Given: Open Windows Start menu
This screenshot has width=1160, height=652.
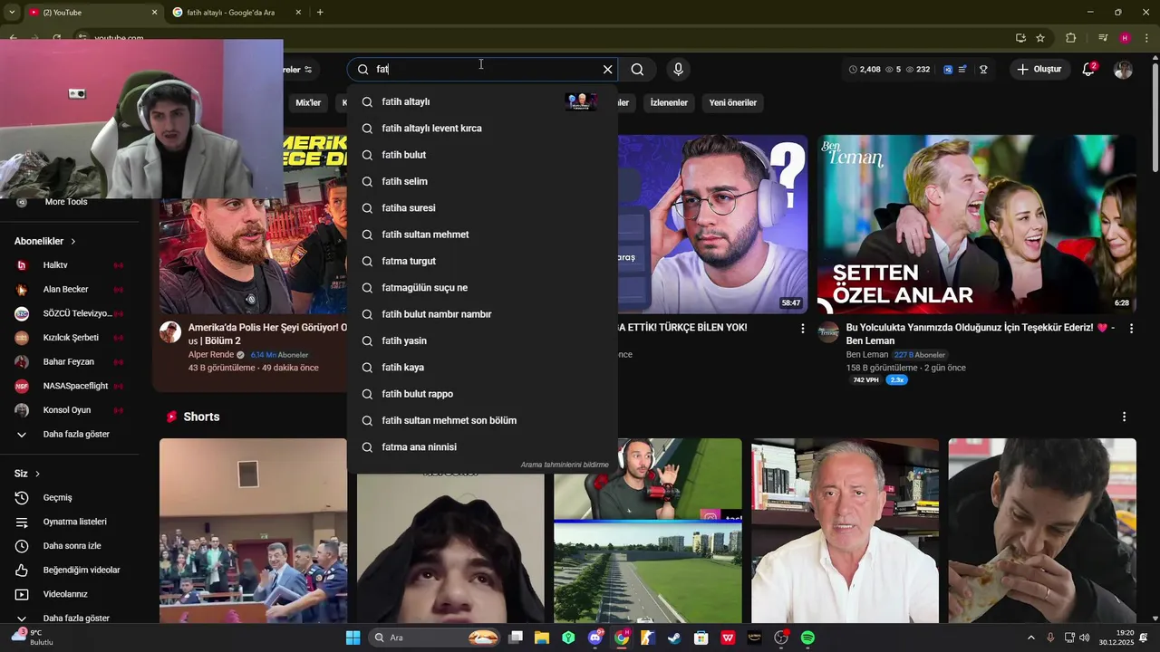Looking at the screenshot, I should [353, 638].
